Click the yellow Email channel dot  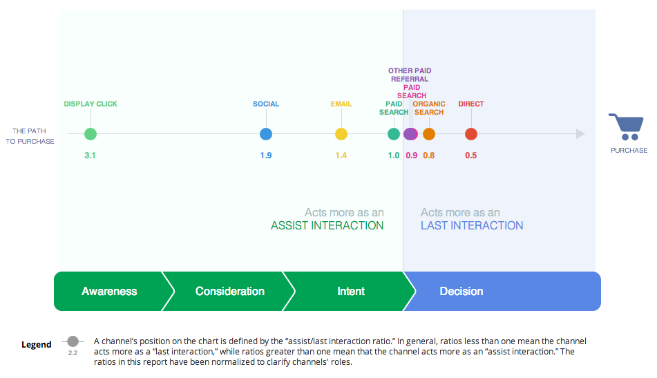click(x=341, y=134)
